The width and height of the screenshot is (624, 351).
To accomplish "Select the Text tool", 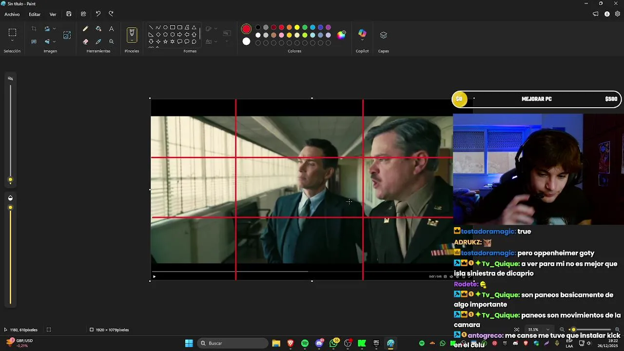I will (x=111, y=29).
